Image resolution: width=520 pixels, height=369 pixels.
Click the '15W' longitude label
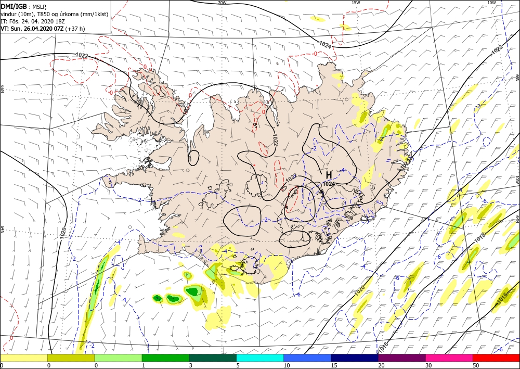[356, 3]
